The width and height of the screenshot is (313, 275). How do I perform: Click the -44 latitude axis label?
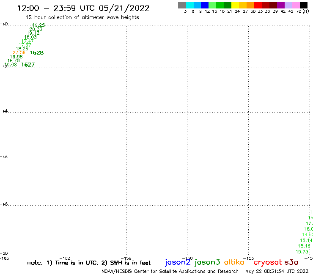pos(4,111)
